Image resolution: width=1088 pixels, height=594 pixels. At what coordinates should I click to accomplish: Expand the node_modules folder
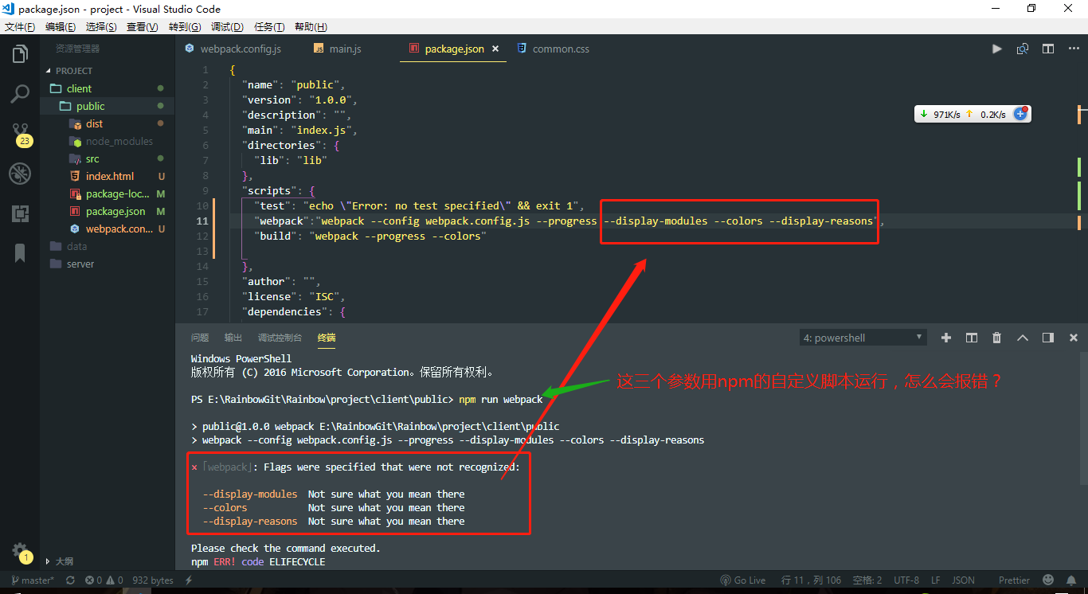108,141
